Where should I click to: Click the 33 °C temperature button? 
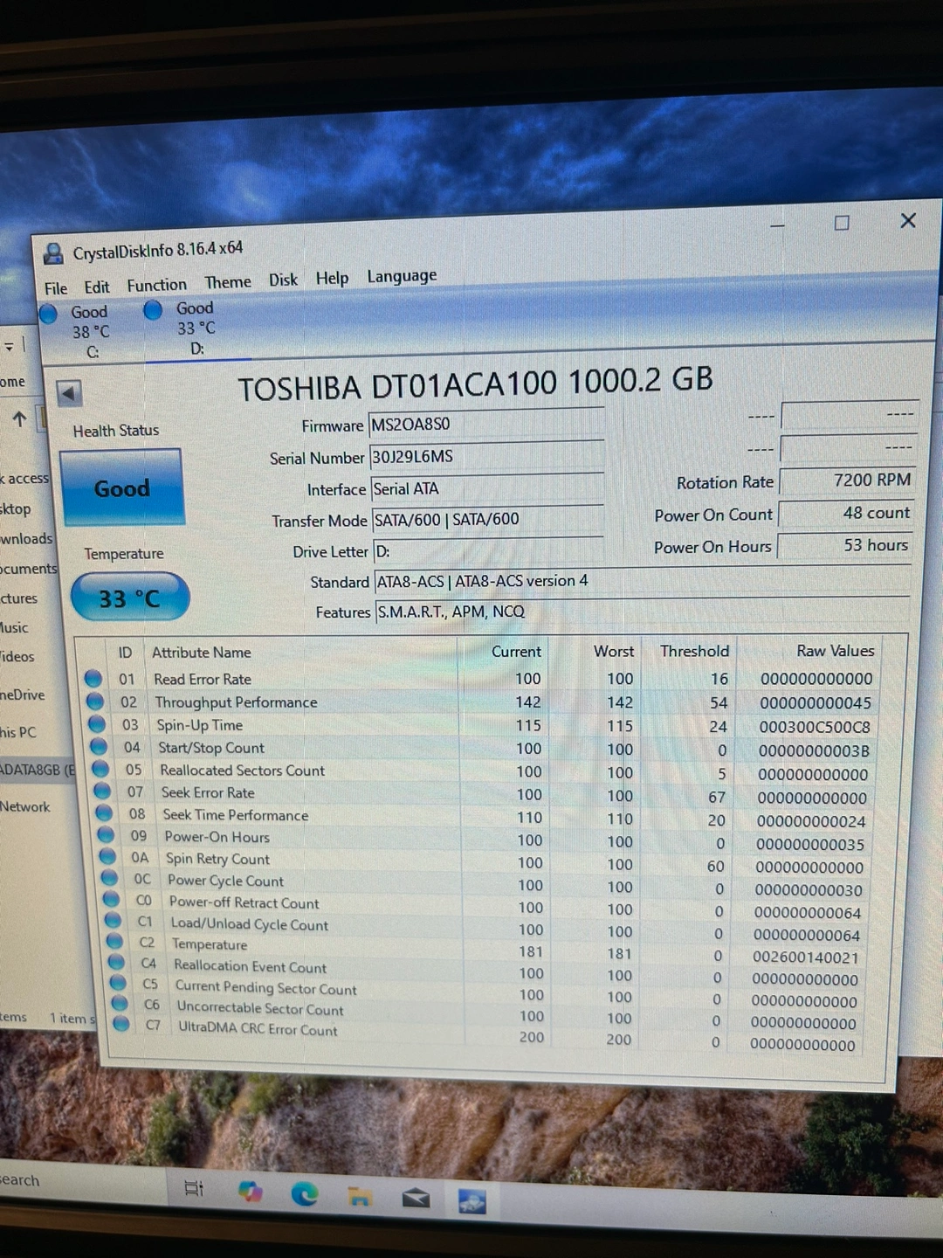(x=129, y=598)
